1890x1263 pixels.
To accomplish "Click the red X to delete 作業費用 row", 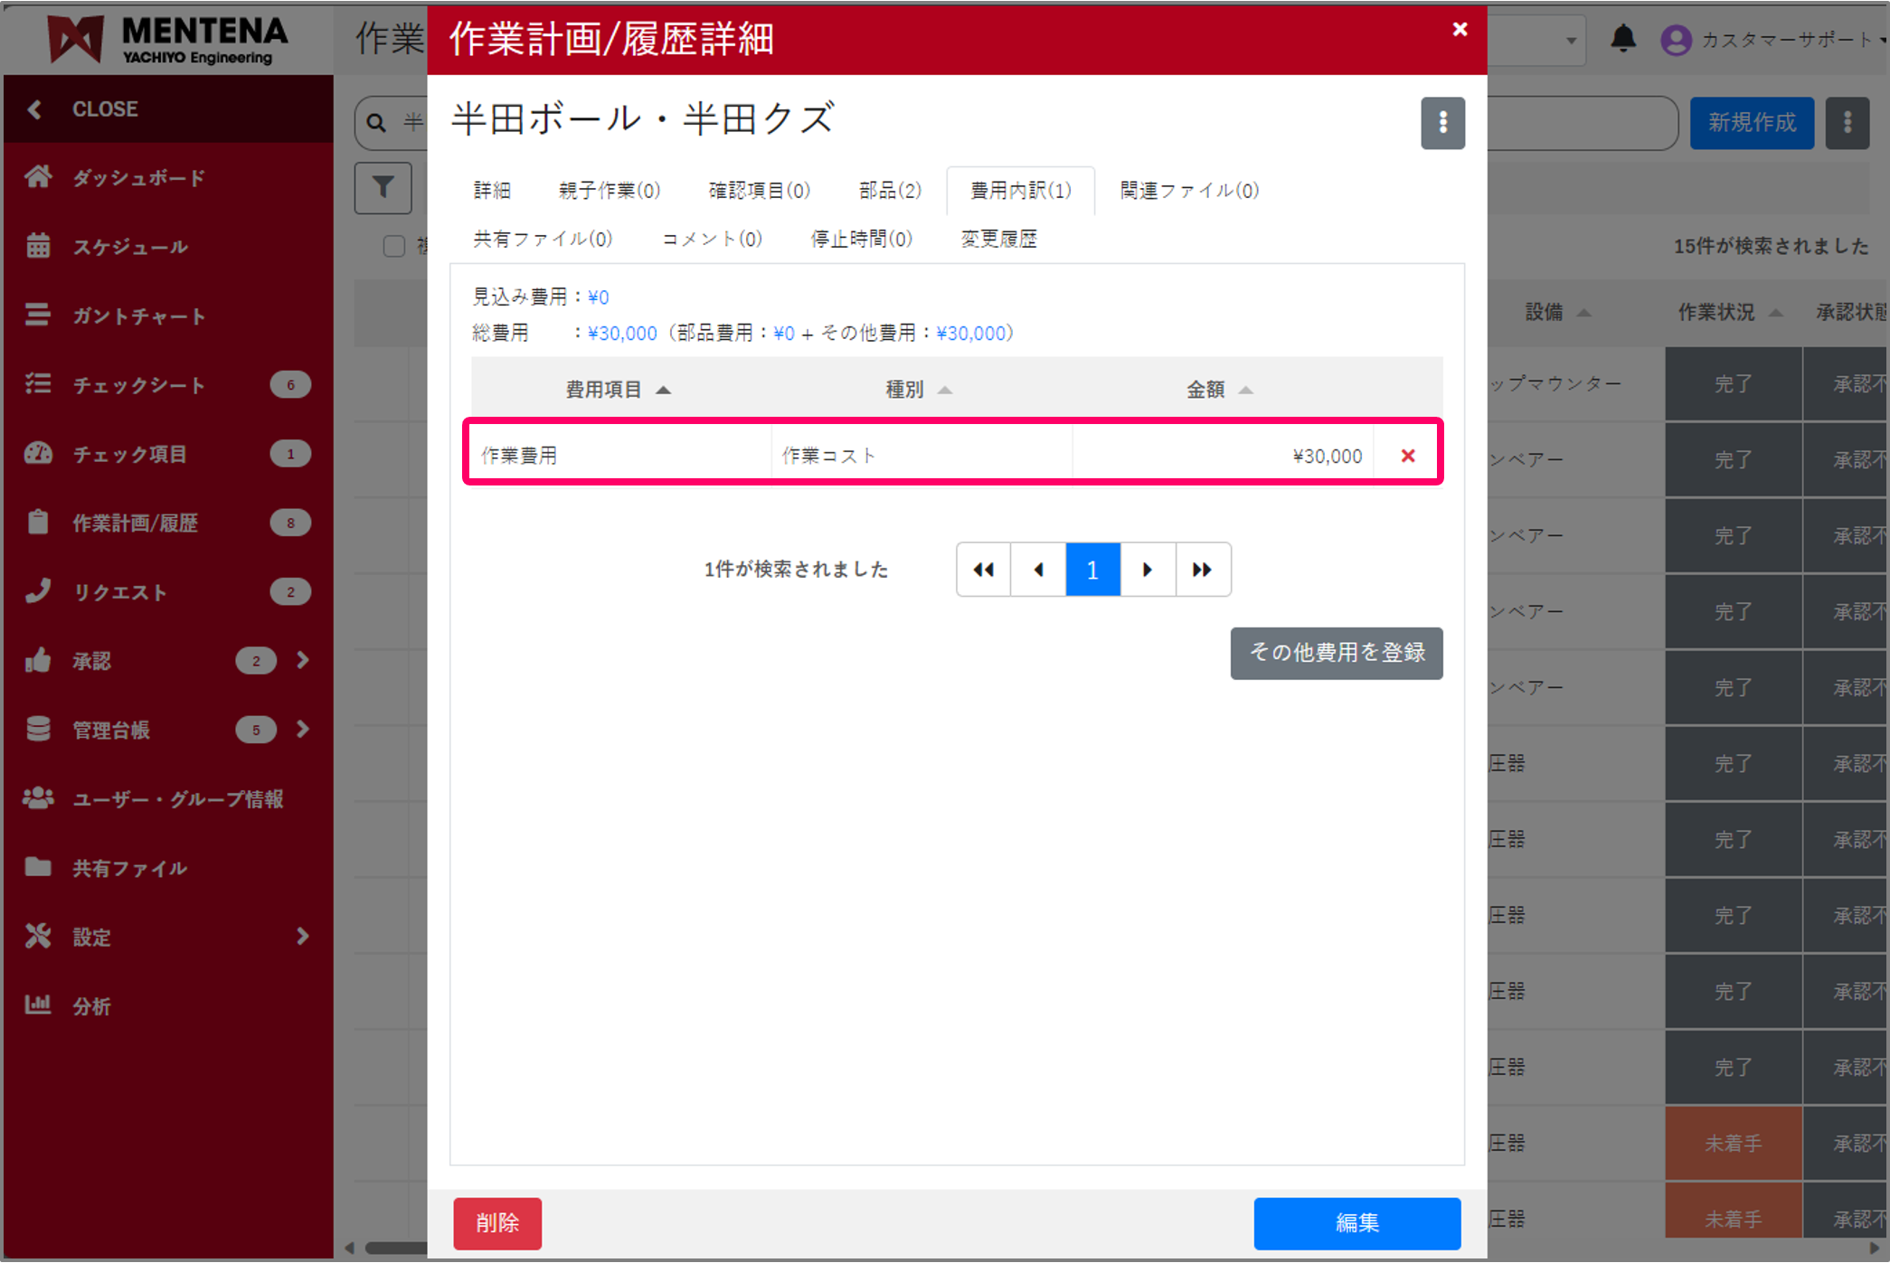I will pos(1407,456).
